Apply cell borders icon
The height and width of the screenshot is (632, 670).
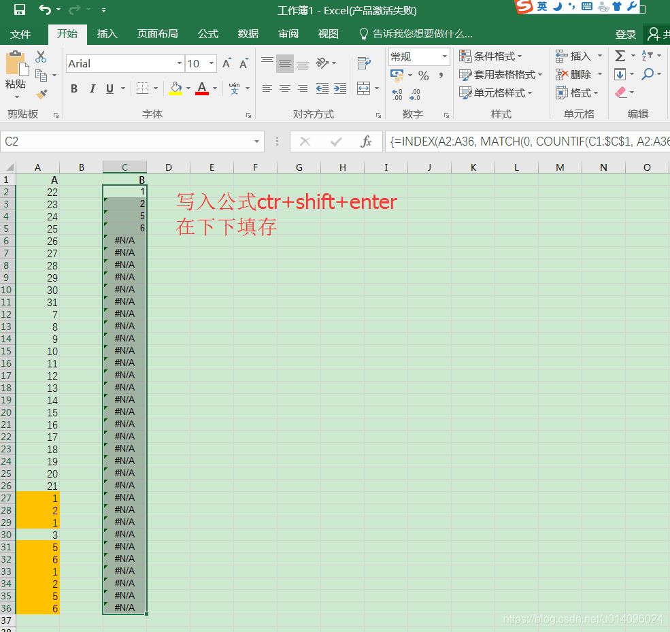[142, 88]
